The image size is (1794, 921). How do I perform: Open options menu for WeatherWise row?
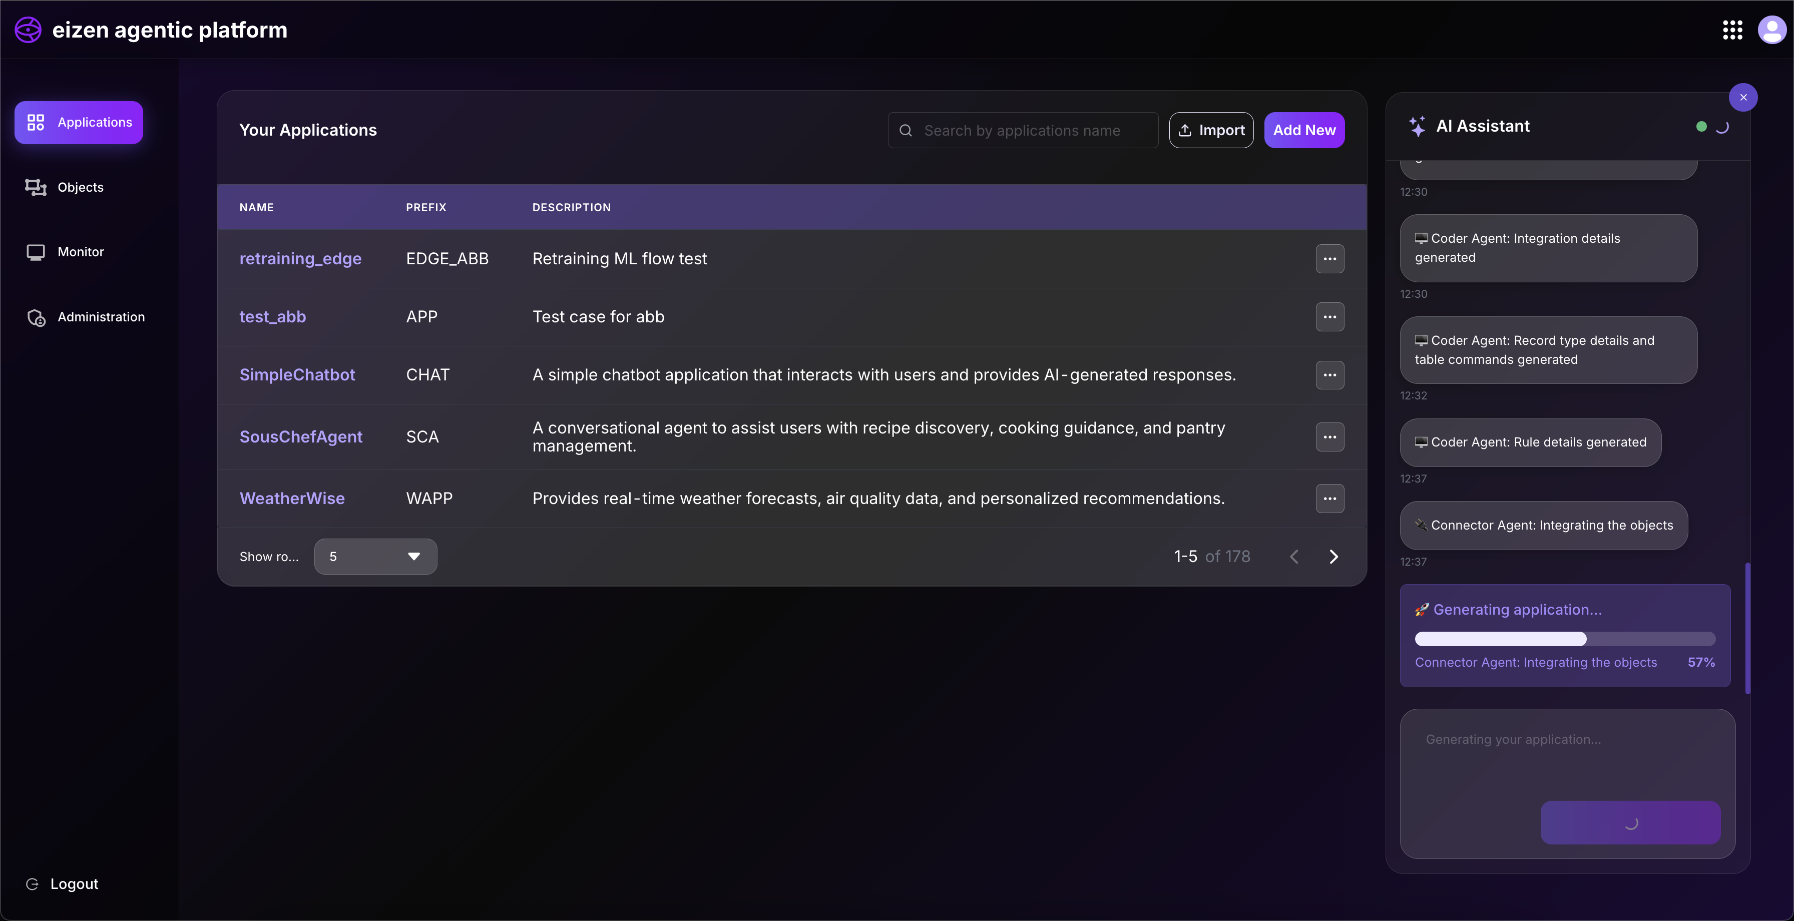click(x=1329, y=498)
